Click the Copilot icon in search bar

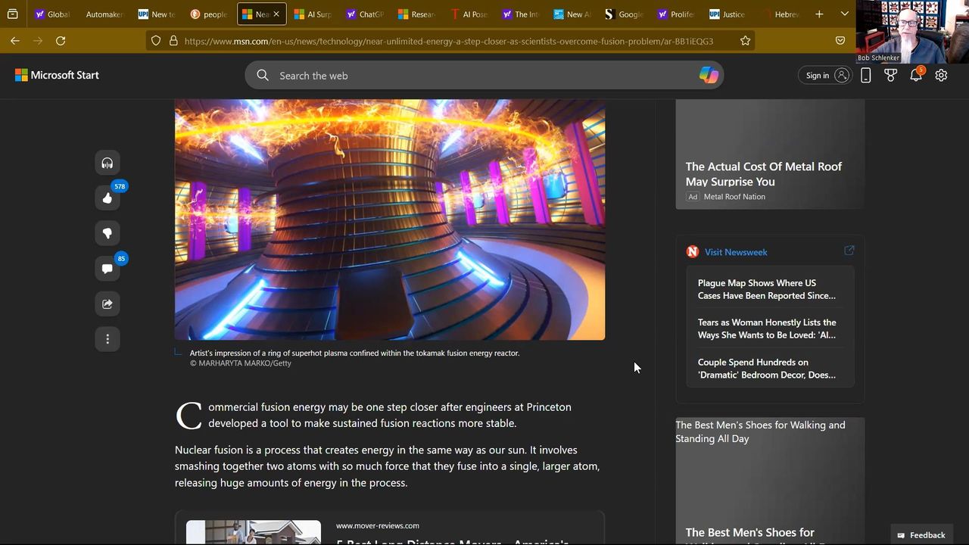pos(708,76)
